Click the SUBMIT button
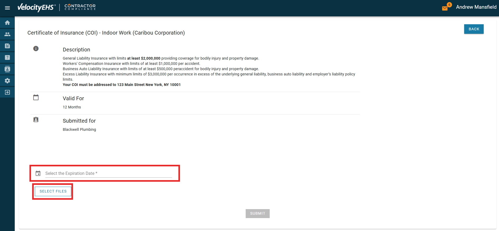This screenshot has height=231, width=499. pos(258,214)
